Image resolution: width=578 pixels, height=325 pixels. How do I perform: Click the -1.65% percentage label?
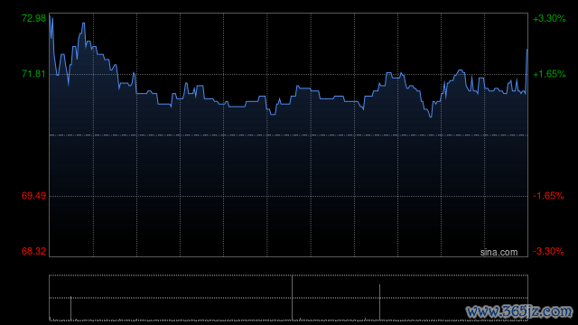548,196
